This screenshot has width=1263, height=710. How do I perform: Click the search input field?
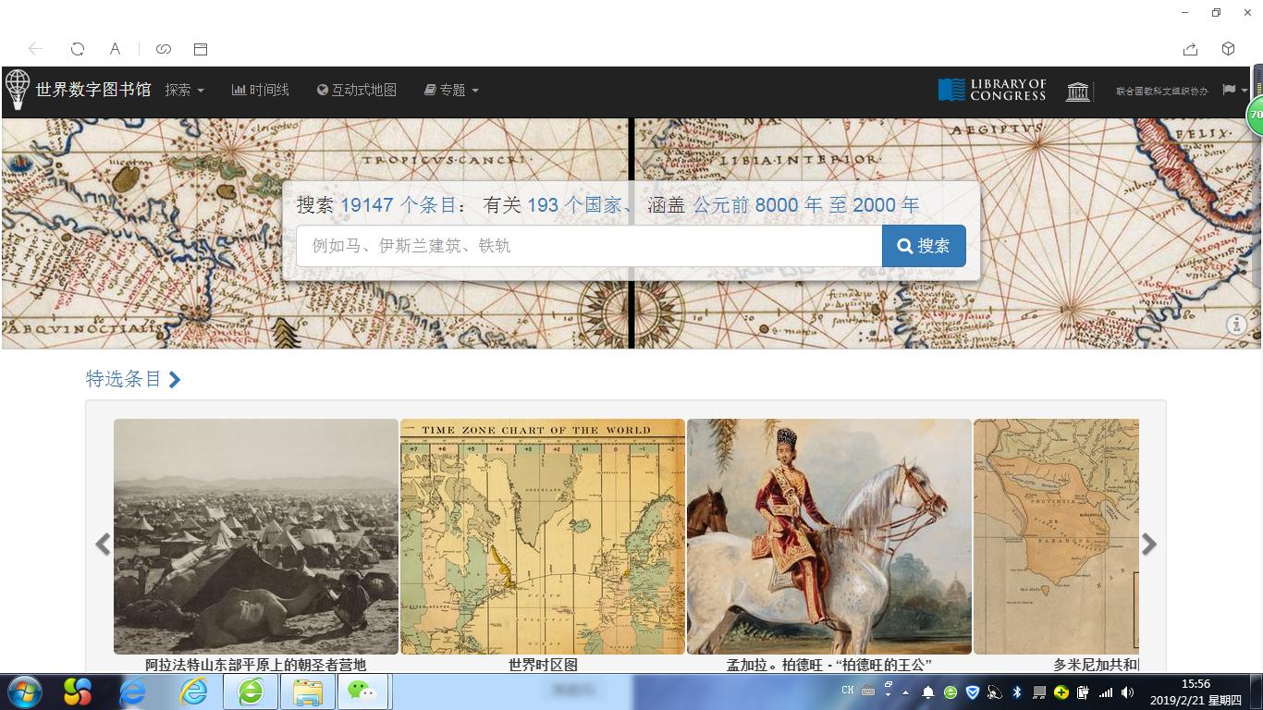(x=589, y=246)
